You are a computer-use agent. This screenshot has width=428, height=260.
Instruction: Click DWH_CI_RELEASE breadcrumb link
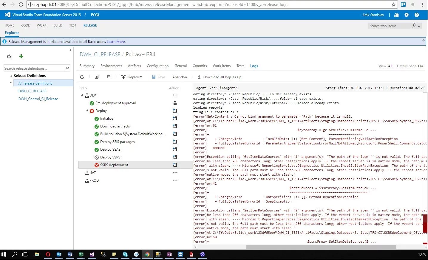[x=100, y=55]
